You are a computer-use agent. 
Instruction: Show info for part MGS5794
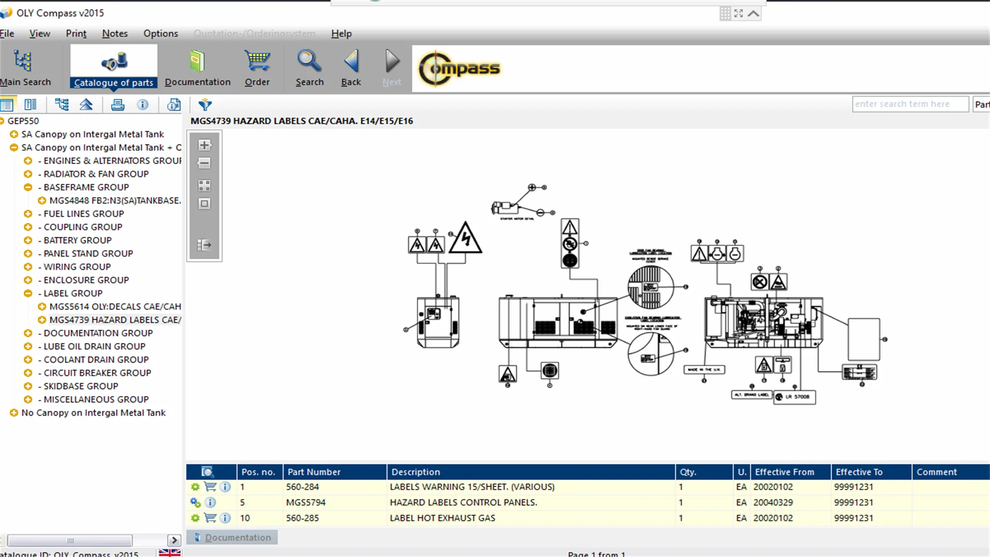210,502
